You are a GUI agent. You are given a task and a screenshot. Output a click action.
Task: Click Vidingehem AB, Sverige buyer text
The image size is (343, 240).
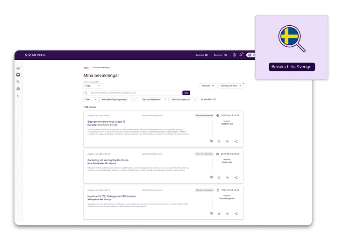(x=100, y=199)
